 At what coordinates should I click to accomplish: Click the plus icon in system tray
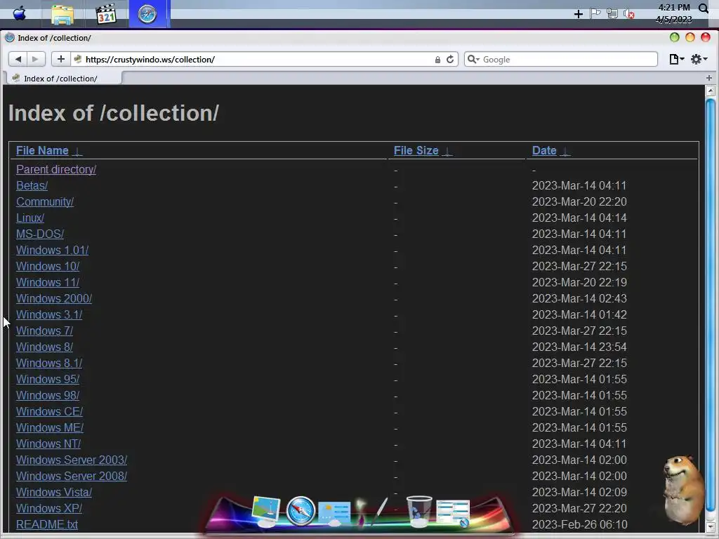click(579, 14)
